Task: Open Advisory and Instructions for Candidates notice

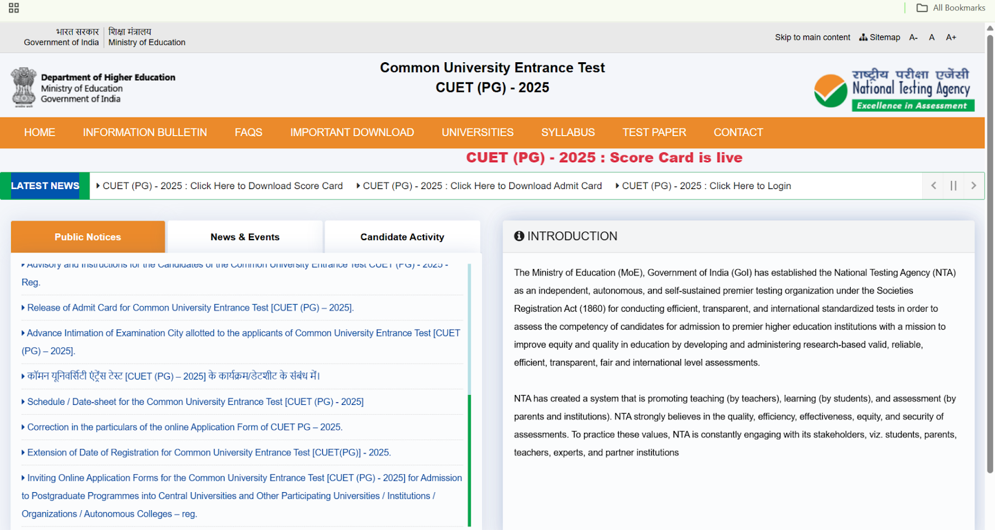Action: [236, 274]
